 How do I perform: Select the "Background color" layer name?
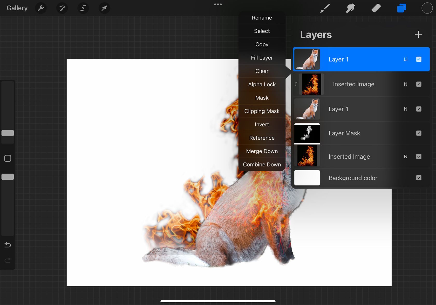(353, 178)
